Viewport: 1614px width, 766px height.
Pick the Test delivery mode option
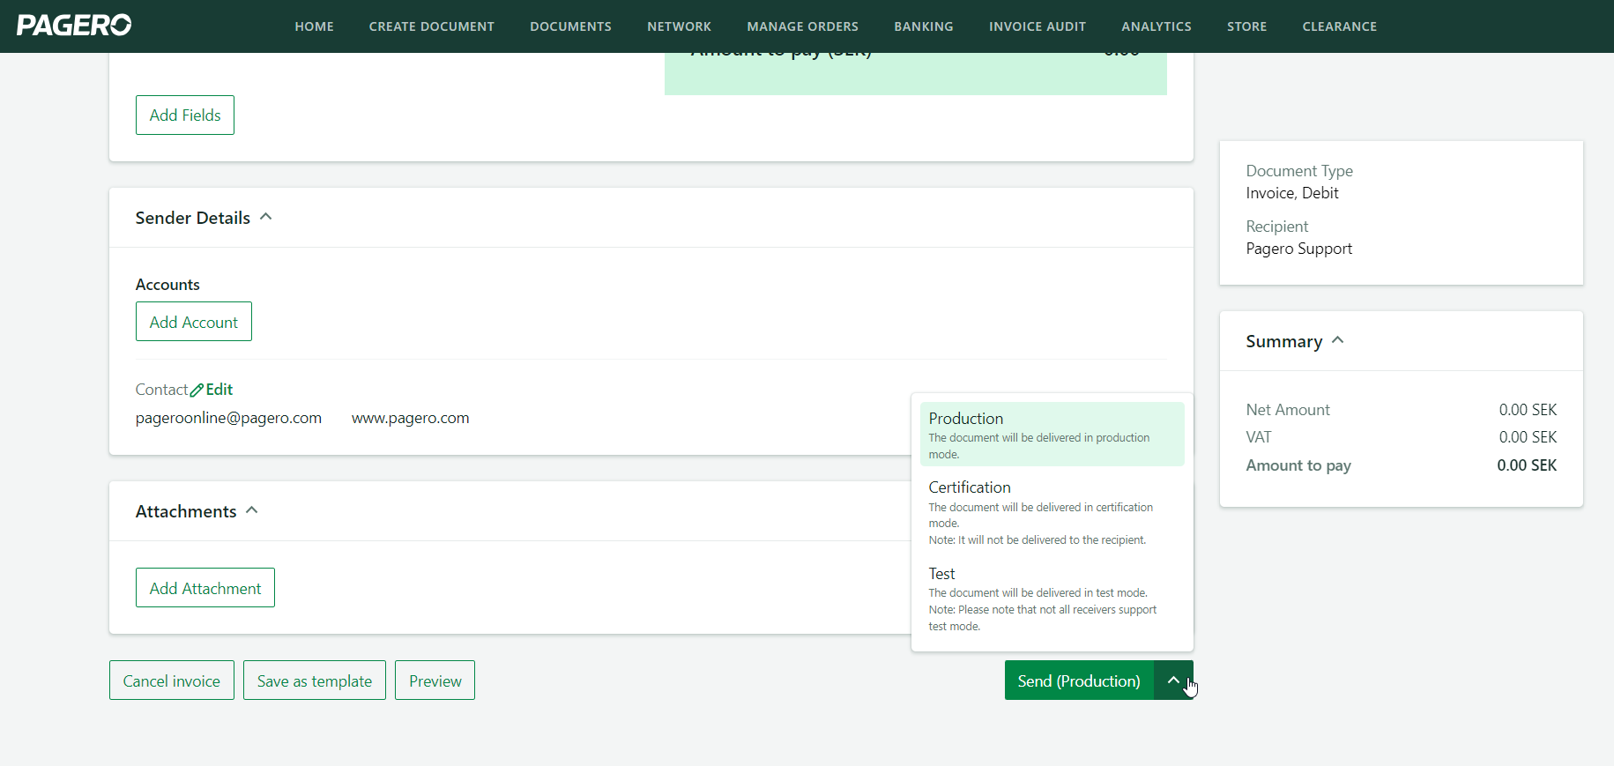(1052, 599)
